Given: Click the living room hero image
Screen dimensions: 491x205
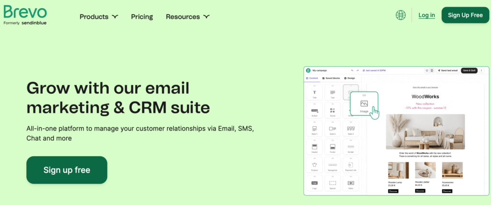Looking at the screenshot, I should (x=425, y=132).
